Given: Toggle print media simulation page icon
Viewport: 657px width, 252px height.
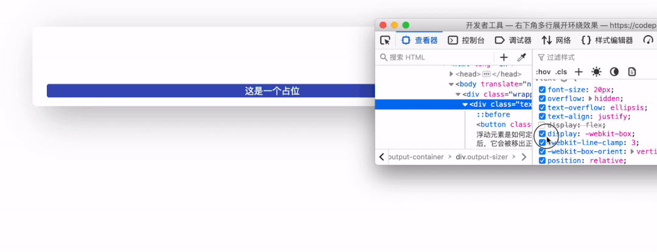Looking at the screenshot, I should pyautogui.click(x=632, y=72).
